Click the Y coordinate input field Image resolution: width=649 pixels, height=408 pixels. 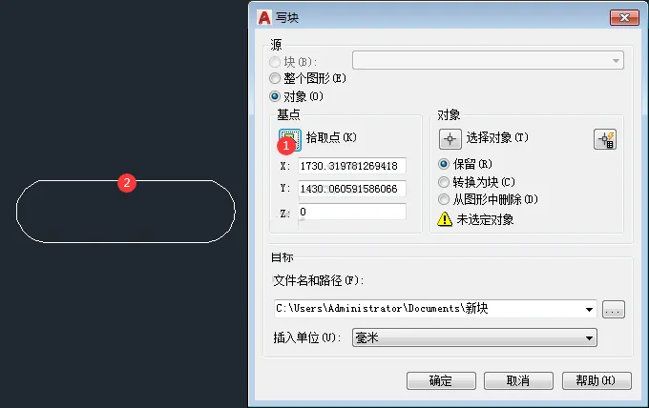[x=352, y=189]
